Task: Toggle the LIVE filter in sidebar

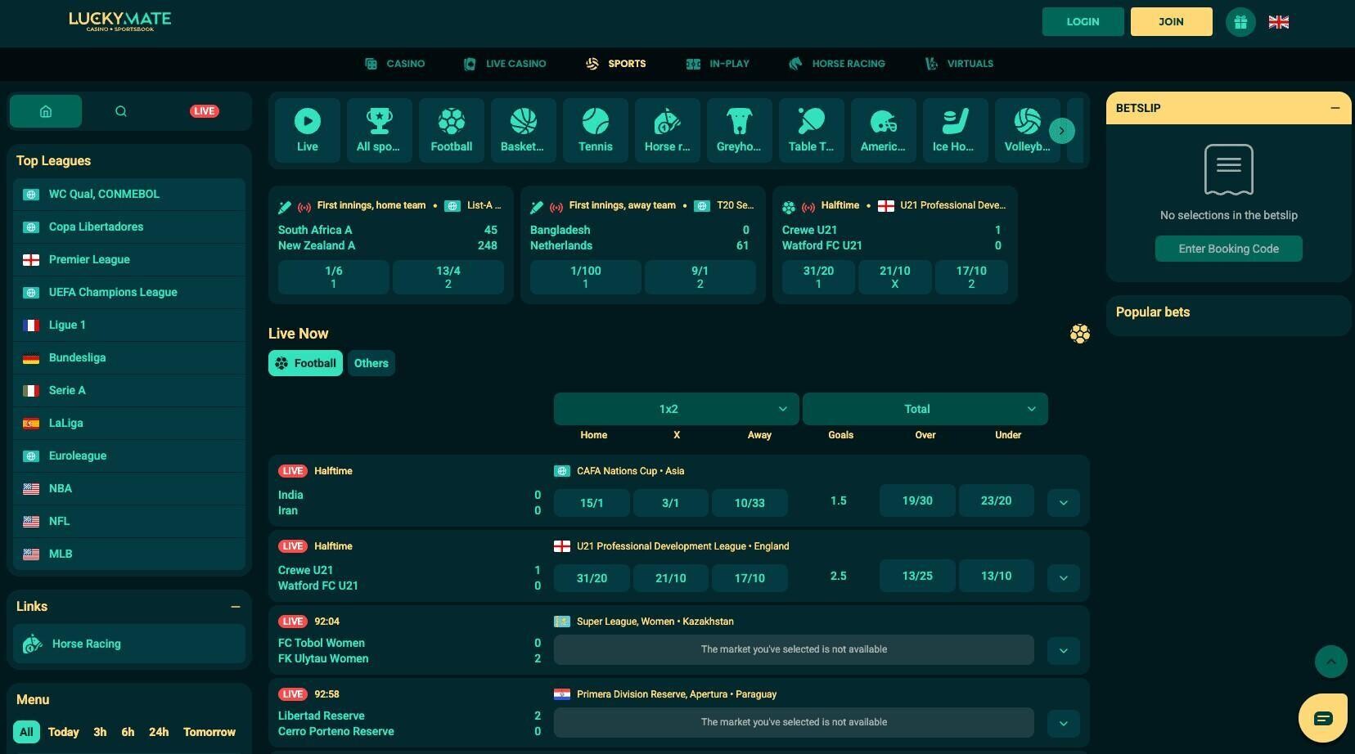Action: pyautogui.click(x=204, y=111)
